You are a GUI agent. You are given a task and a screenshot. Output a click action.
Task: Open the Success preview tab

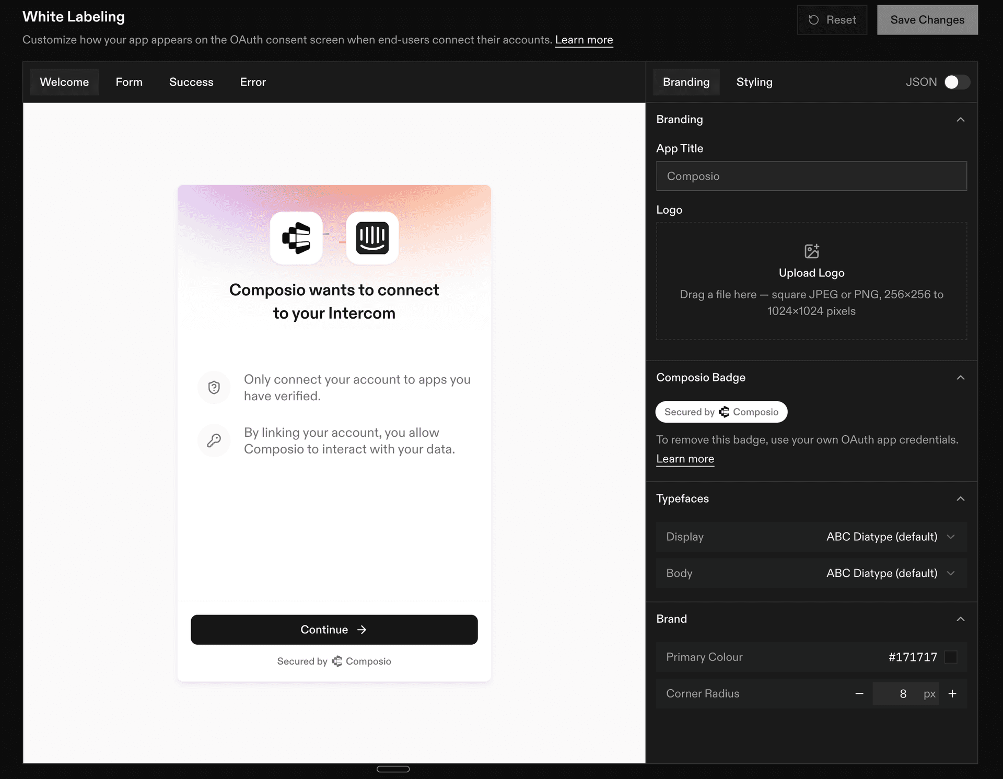pos(191,82)
